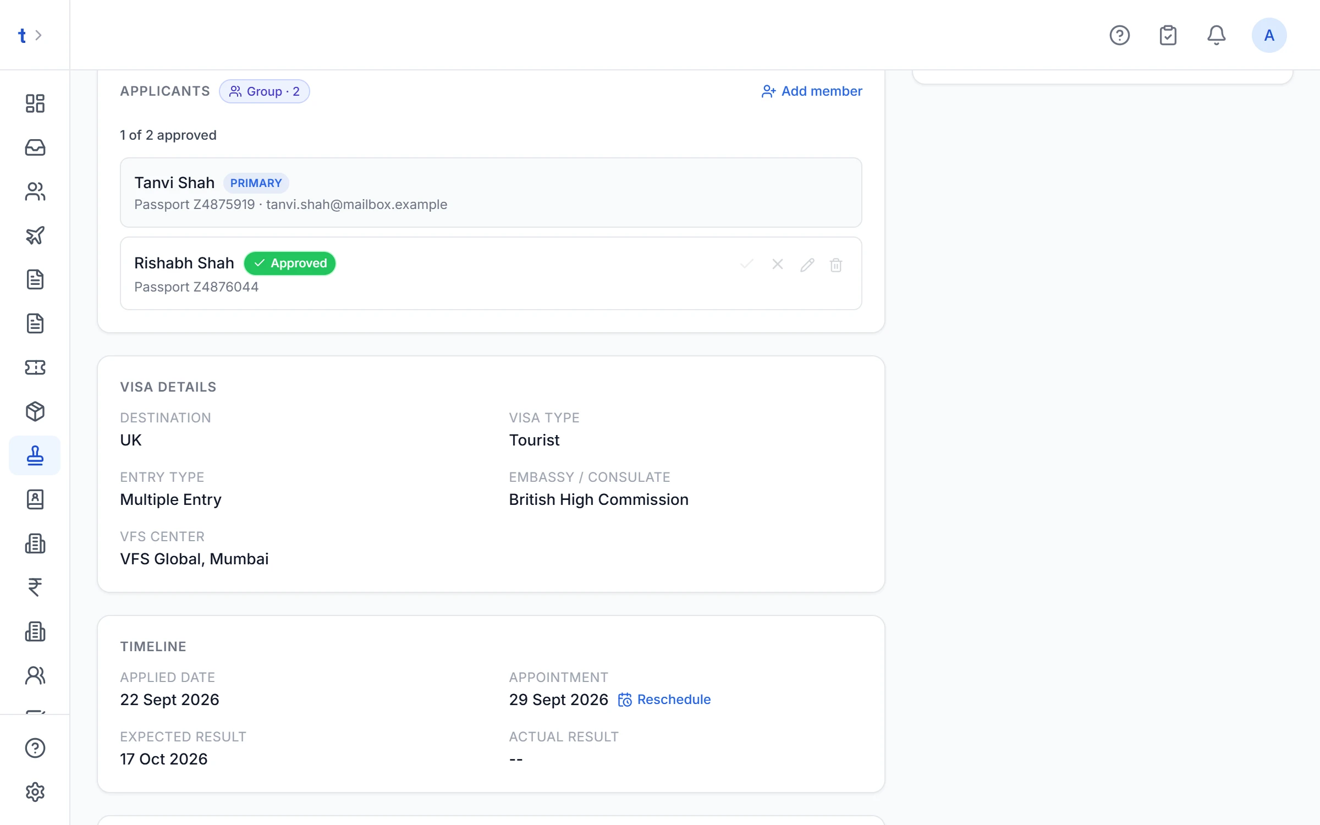Open the tasks clipboard icon in top bar
1320x825 pixels.
[x=1168, y=35]
